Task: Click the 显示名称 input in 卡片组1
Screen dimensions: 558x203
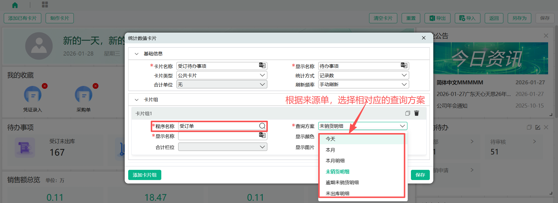Action: point(218,136)
